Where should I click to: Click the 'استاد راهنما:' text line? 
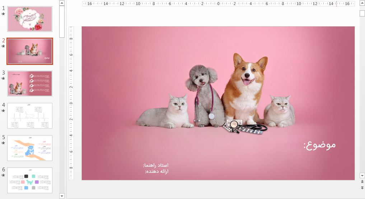point(155,165)
